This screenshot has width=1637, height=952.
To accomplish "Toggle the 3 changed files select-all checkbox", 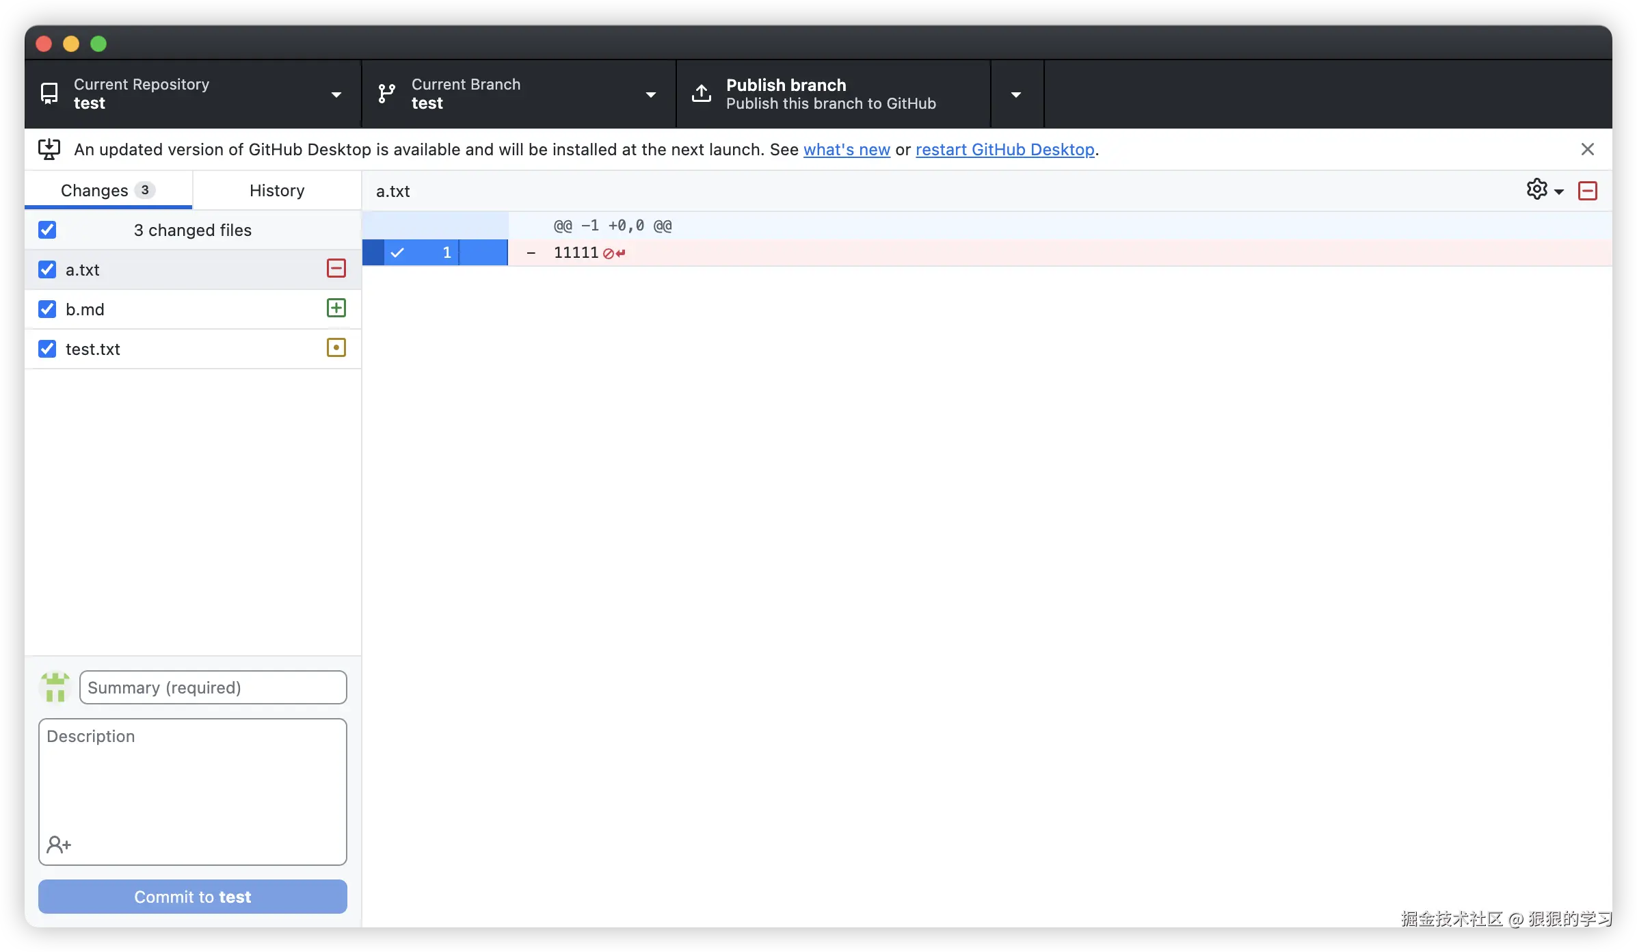I will (x=47, y=230).
